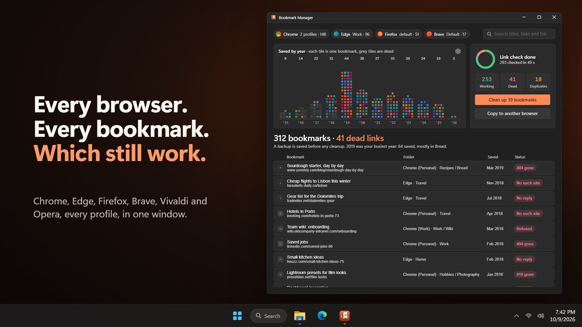Image resolution: width=582 pixels, height=327 pixels.
Task: Click the Wi-Fi network tray icon
Action: pyautogui.click(x=528, y=316)
